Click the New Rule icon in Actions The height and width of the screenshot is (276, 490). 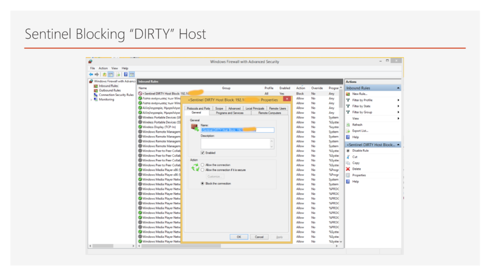click(348, 94)
